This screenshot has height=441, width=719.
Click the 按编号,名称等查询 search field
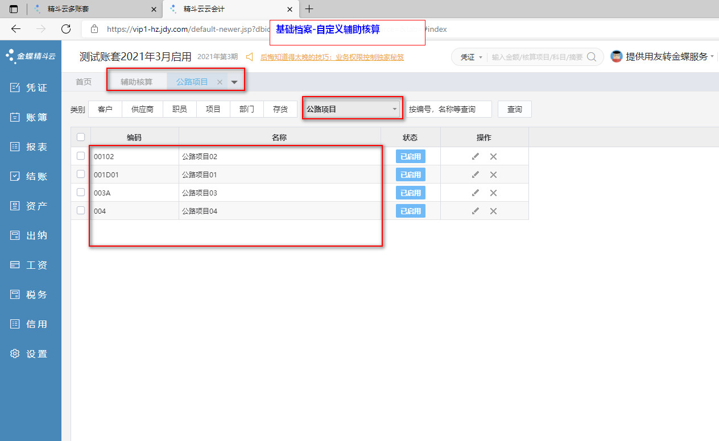pyautogui.click(x=448, y=109)
